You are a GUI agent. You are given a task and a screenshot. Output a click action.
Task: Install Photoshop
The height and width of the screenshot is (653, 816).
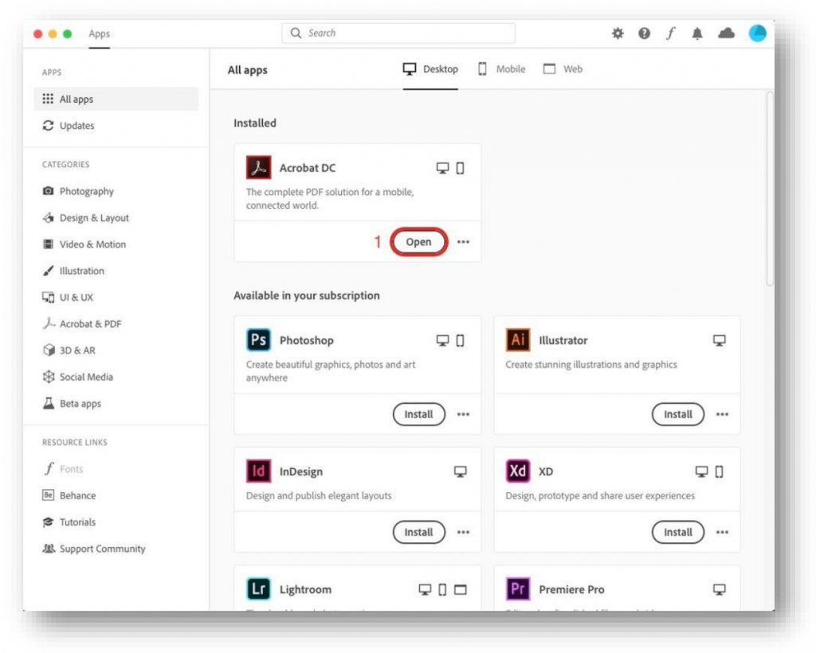tap(418, 414)
